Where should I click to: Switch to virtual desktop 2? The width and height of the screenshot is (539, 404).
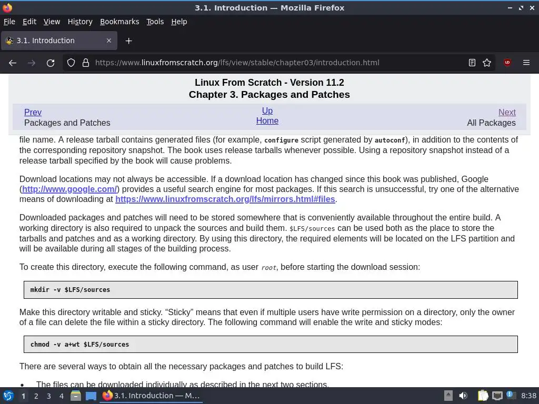[36, 396]
